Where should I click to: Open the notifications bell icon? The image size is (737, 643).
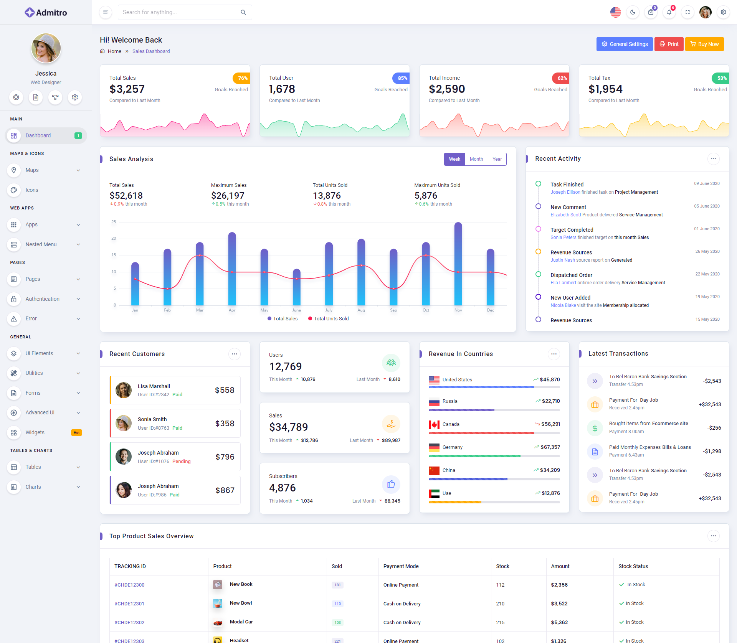pos(669,12)
